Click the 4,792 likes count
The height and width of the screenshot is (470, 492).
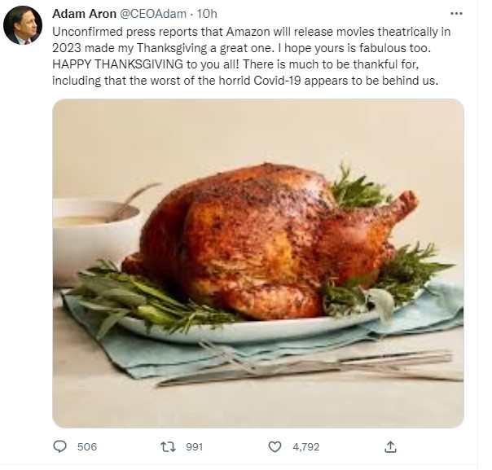click(x=307, y=446)
